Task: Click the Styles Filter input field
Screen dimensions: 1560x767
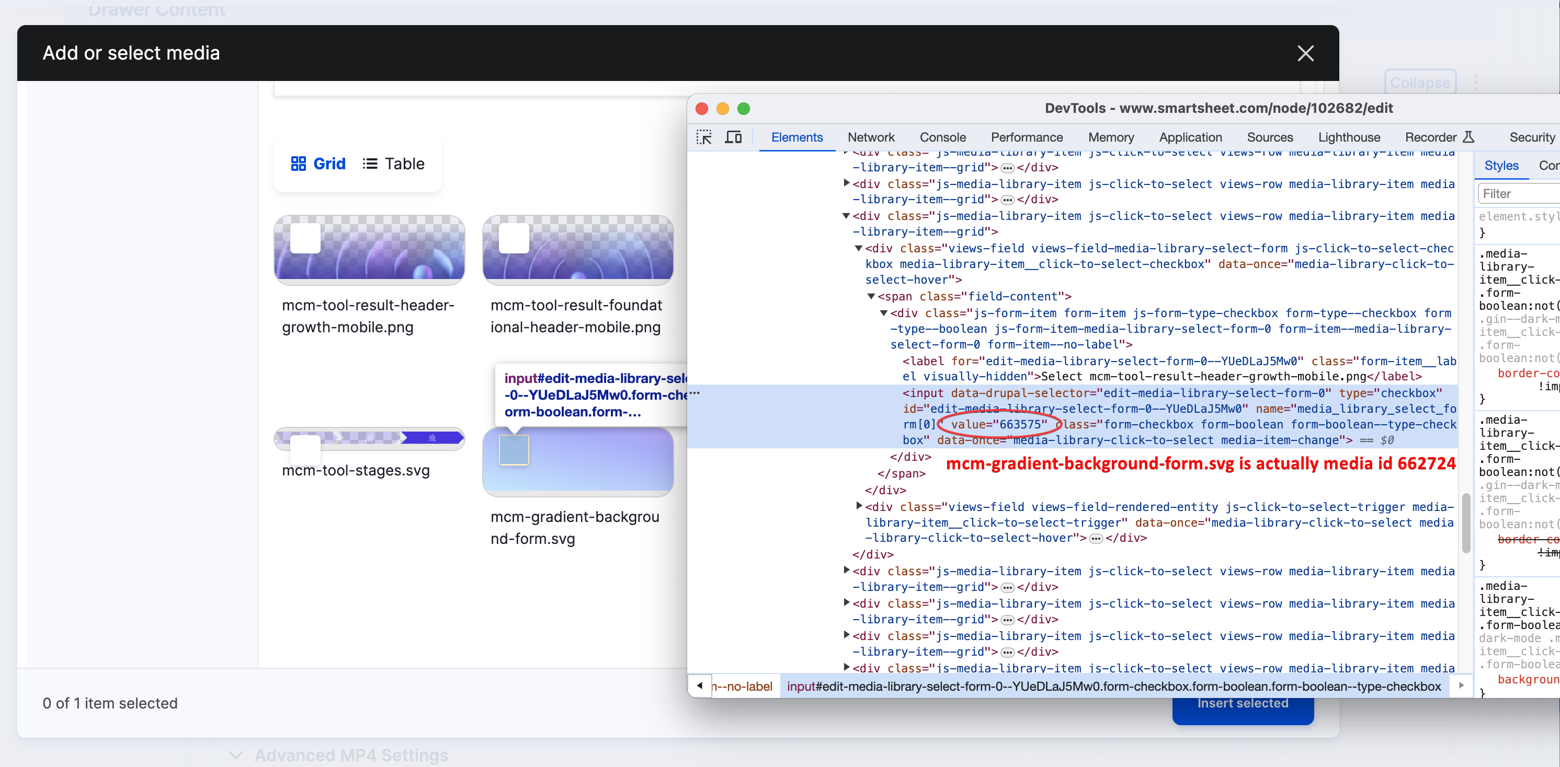Action: click(x=1519, y=193)
